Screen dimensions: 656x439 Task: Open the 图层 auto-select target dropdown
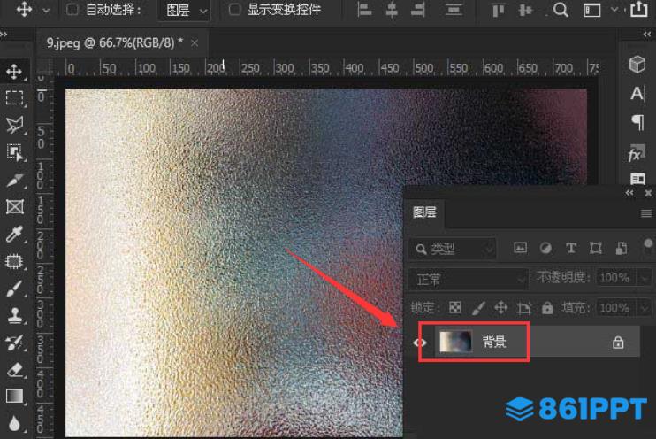[x=184, y=10]
